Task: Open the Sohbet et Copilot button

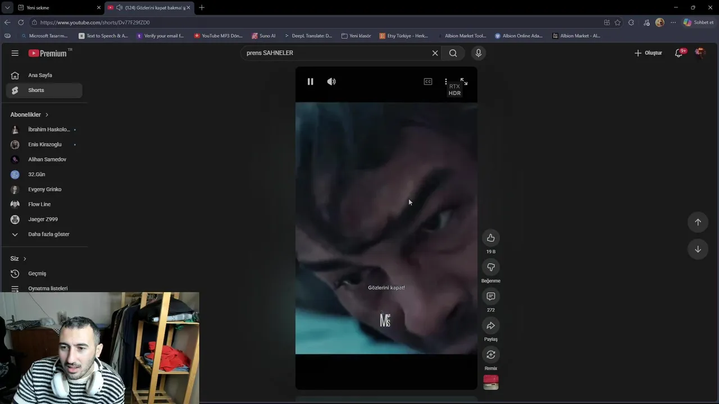Action: (x=698, y=22)
